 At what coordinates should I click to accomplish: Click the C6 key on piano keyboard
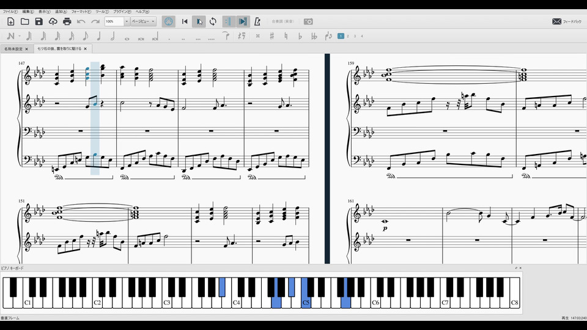coord(375,302)
